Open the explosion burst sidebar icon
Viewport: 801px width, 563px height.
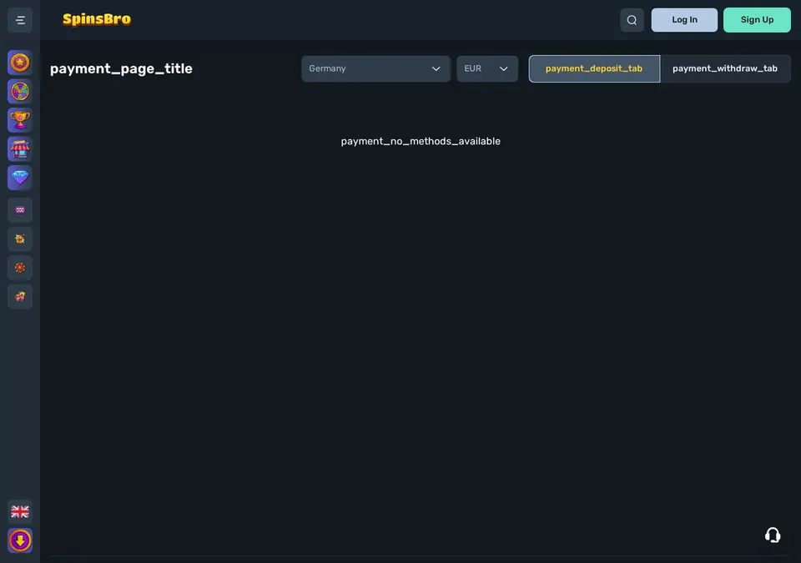(20, 239)
